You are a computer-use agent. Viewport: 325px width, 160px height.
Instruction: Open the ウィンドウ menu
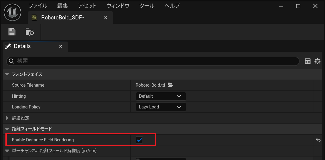[x=118, y=6]
